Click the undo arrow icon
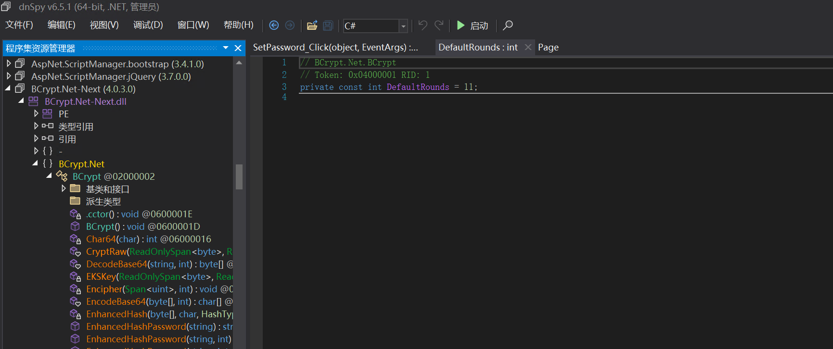833x349 pixels. [423, 25]
